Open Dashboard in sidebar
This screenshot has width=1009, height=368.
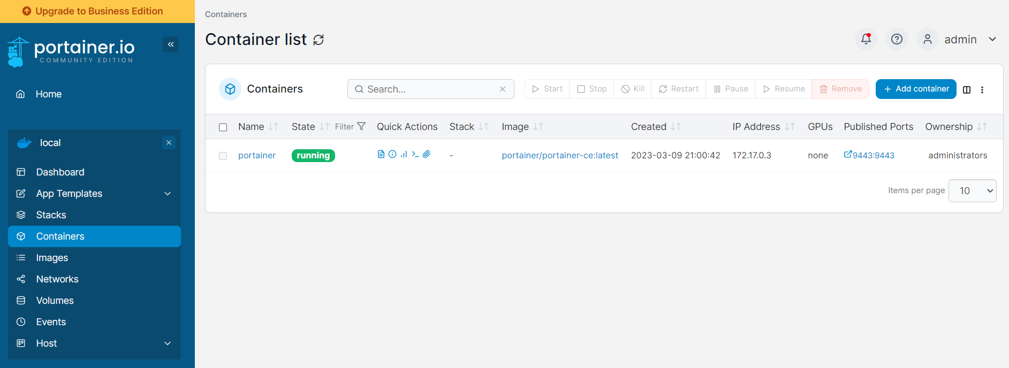click(x=94, y=172)
